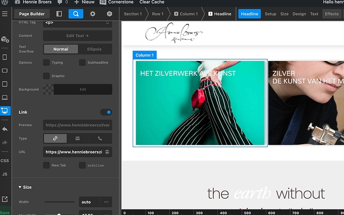Image resolution: width=344 pixels, height=215 pixels.
Task: Select the blue Headline tab
Action: (x=249, y=14)
